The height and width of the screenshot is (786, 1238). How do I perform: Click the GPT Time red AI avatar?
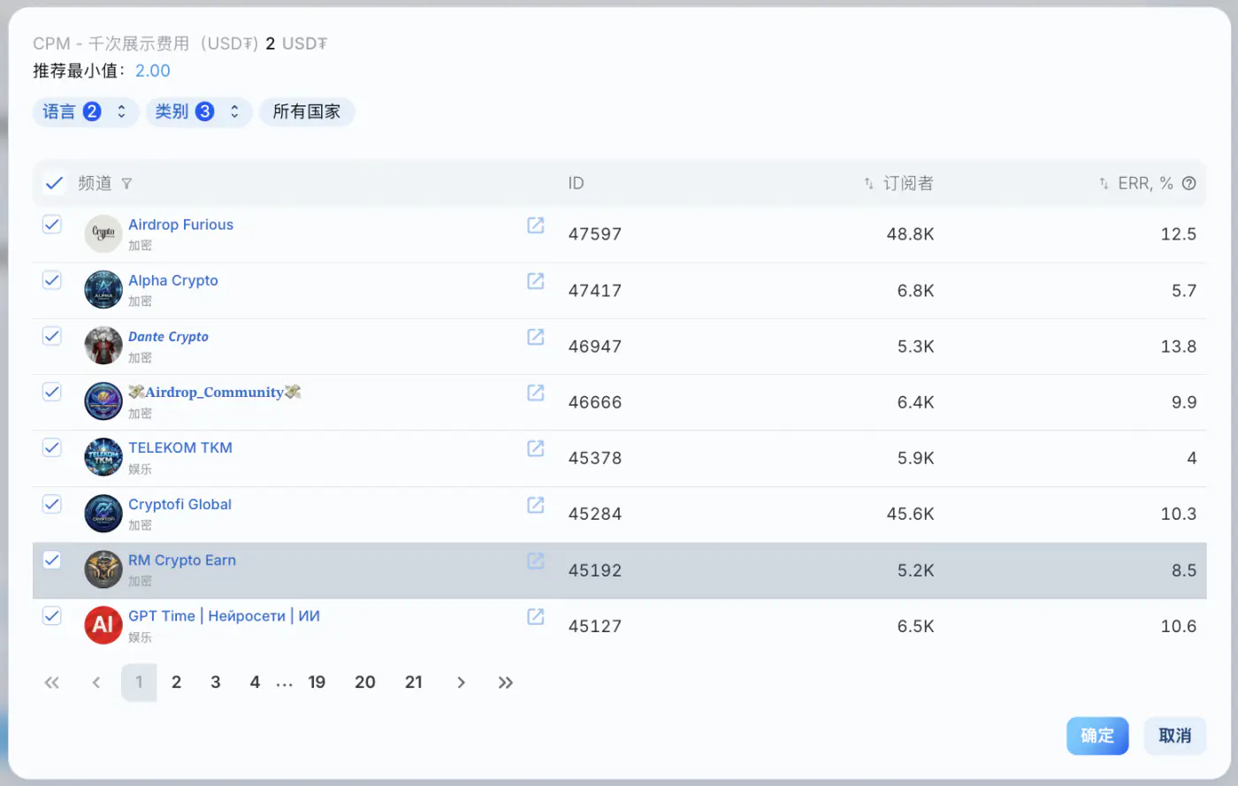pos(103,625)
